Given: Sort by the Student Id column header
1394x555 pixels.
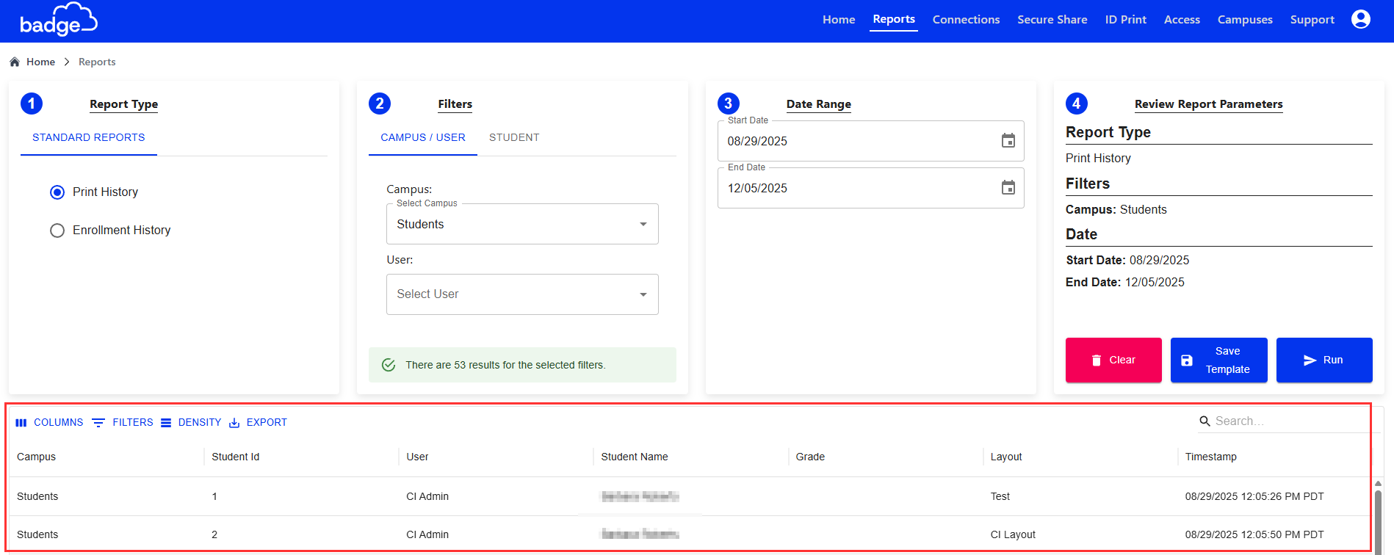Looking at the screenshot, I should 236,457.
